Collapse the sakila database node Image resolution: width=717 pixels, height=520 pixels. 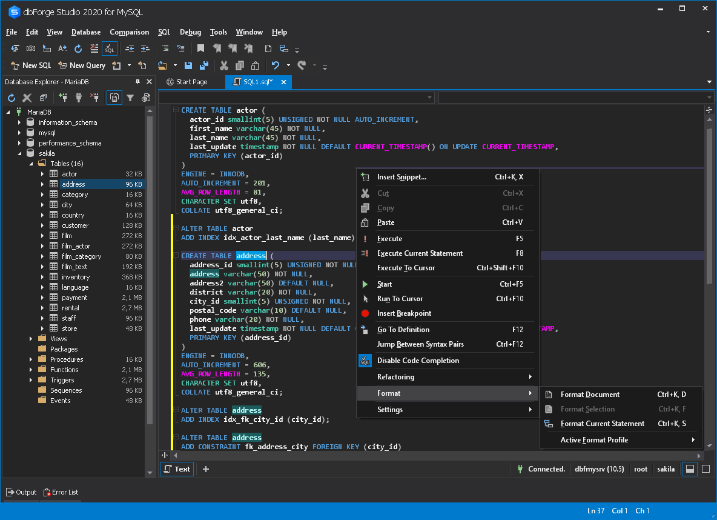[x=20, y=153]
